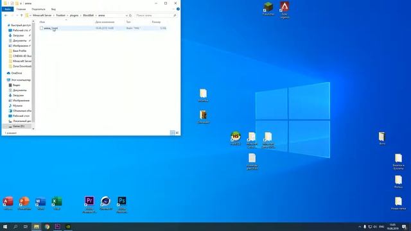The height and width of the screenshot is (231, 411).
Task: Open the address bar history dropdown
Action: click(x=127, y=15)
